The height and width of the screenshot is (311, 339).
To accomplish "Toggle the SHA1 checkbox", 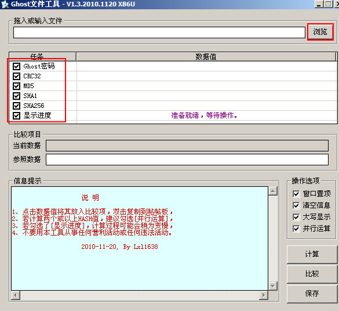I will (16, 96).
